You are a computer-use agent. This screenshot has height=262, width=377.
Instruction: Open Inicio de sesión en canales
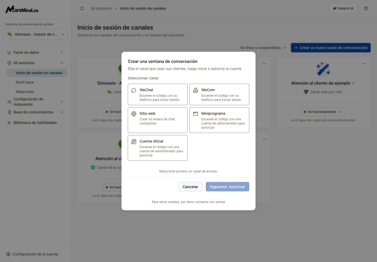pyautogui.click(x=37, y=73)
